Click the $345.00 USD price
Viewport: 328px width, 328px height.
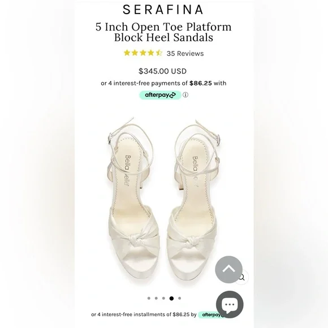(162, 71)
